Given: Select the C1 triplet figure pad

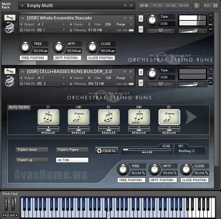Looking at the screenshot, I should [48, 117].
